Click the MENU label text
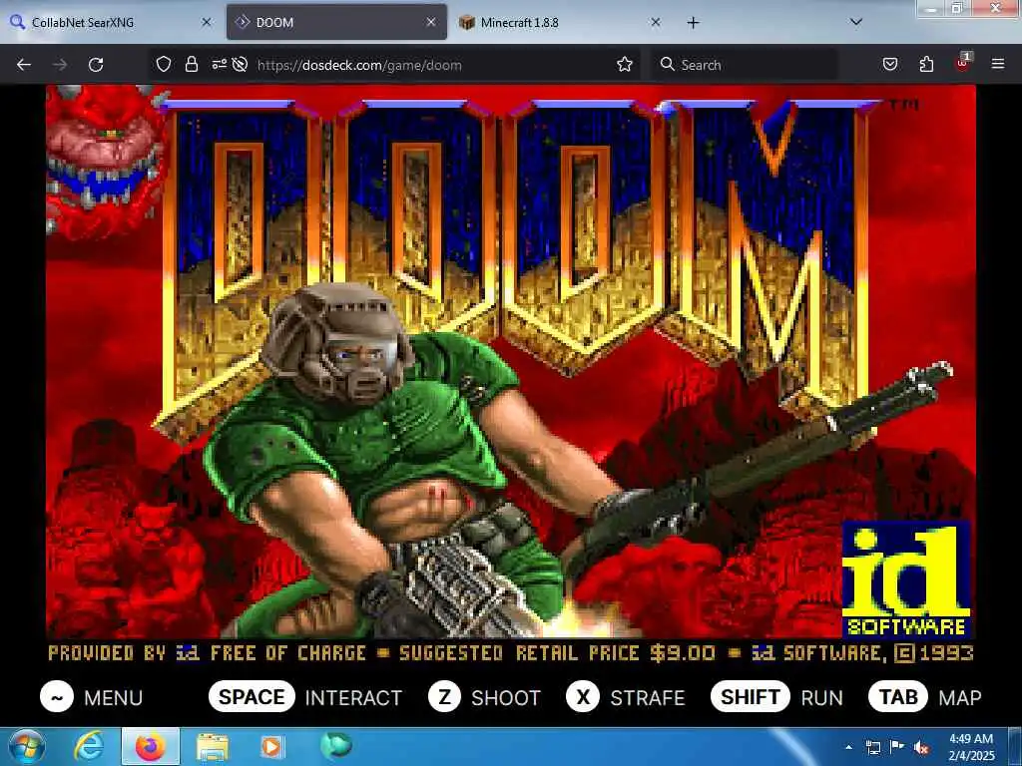This screenshot has width=1022, height=766. (x=114, y=697)
